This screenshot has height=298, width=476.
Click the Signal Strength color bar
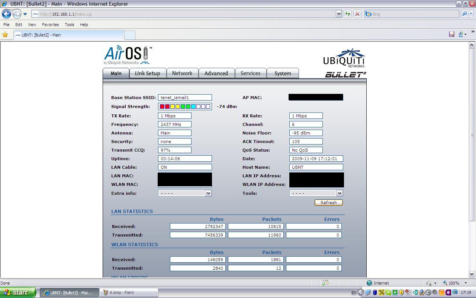[185, 107]
